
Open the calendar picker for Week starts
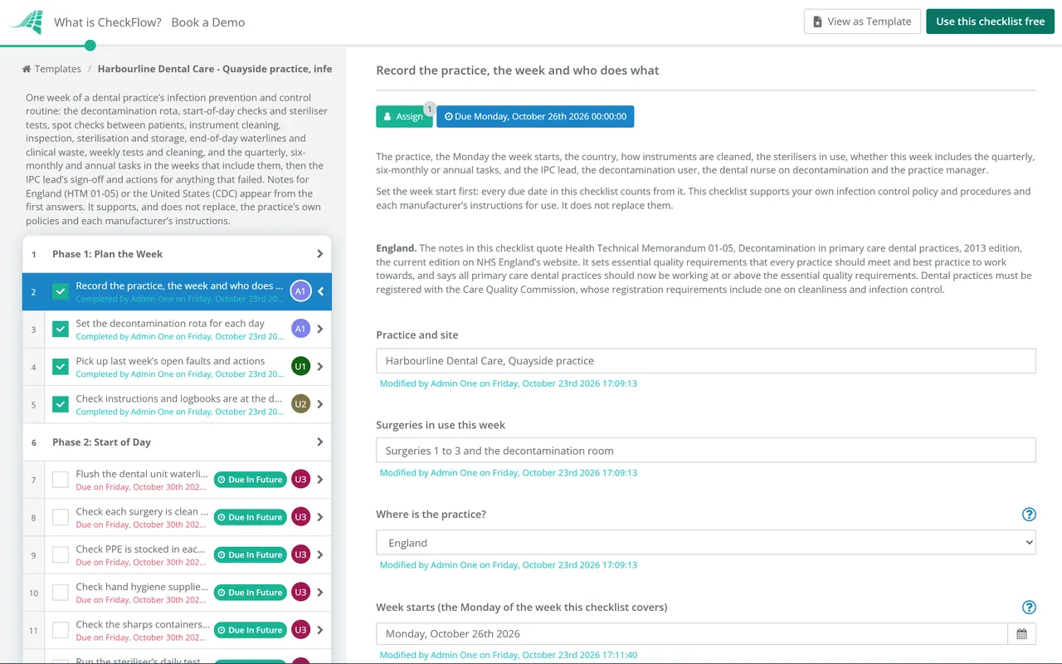pos(1021,634)
